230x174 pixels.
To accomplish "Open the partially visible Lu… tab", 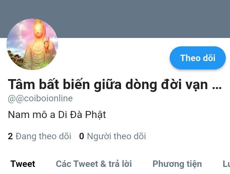I will [x=226, y=164].
